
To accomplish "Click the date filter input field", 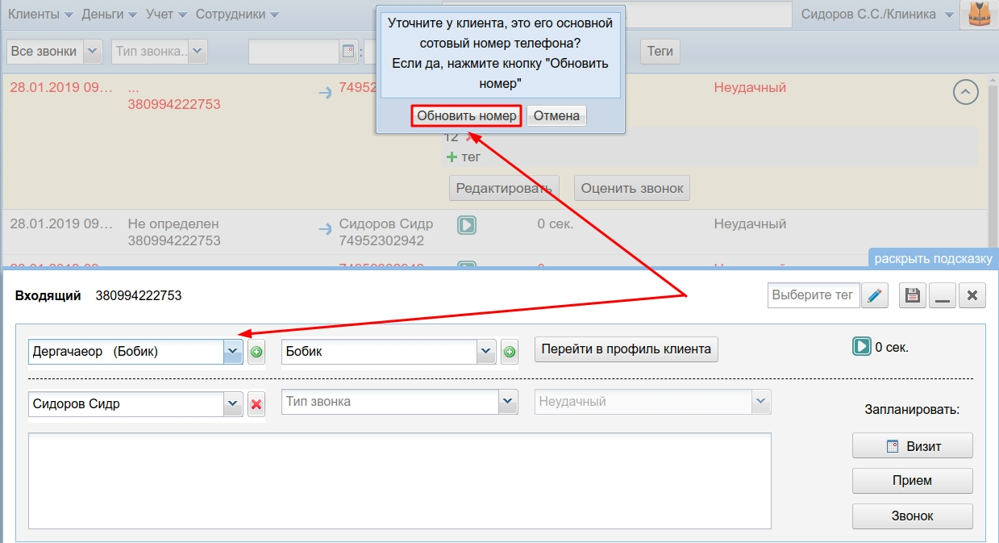I will pos(293,52).
